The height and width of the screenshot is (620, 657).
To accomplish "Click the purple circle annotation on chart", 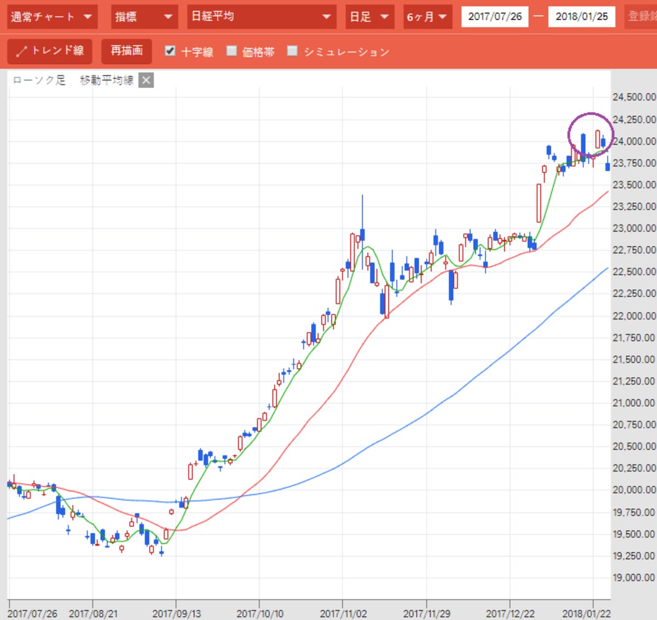I will tap(590, 135).
